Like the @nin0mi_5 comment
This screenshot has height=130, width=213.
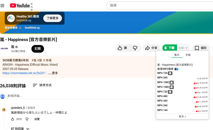point(13,119)
